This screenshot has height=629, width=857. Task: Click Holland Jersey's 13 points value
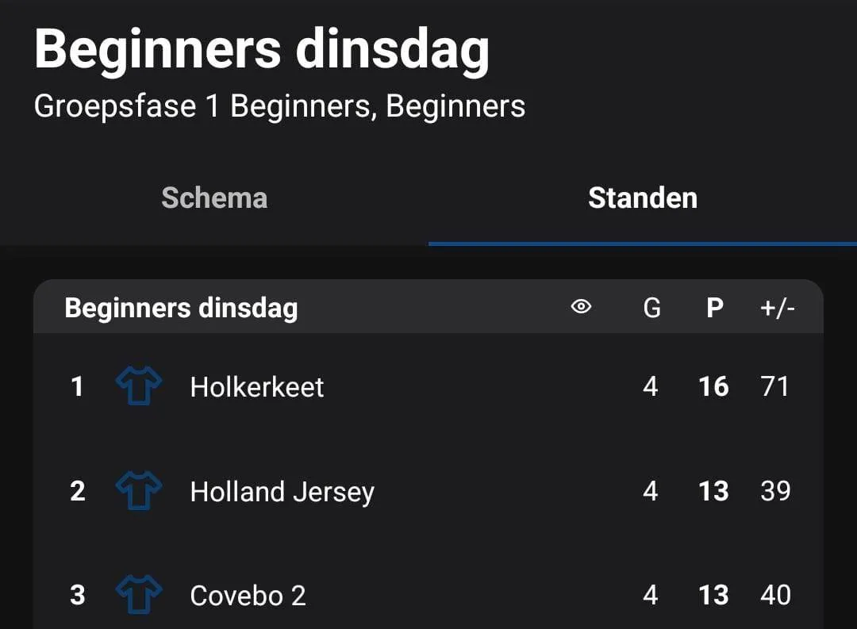tap(713, 492)
